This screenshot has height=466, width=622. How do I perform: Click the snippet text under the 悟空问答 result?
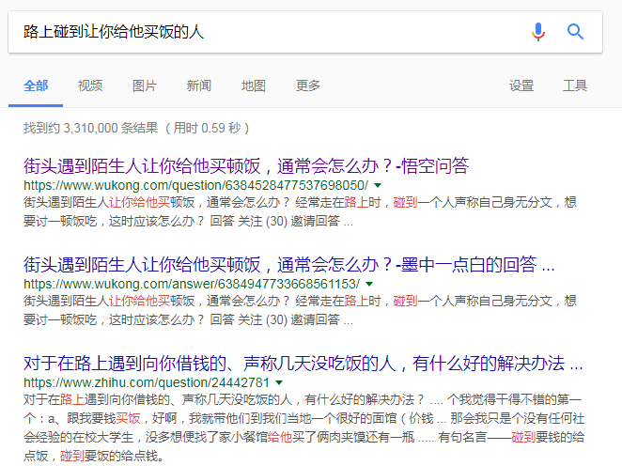click(300, 211)
